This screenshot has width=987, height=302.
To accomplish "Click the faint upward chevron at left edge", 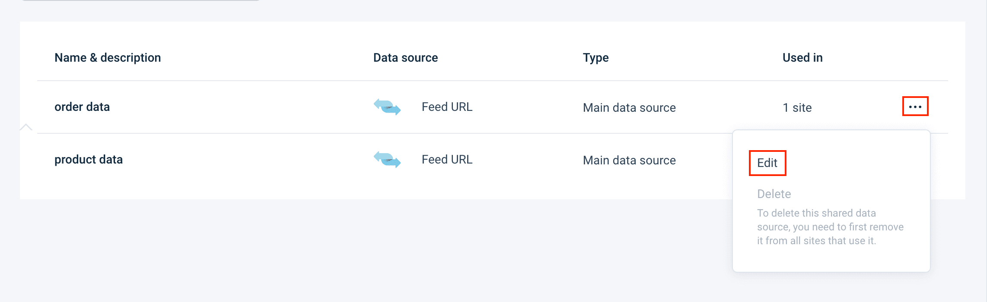I will tap(26, 127).
